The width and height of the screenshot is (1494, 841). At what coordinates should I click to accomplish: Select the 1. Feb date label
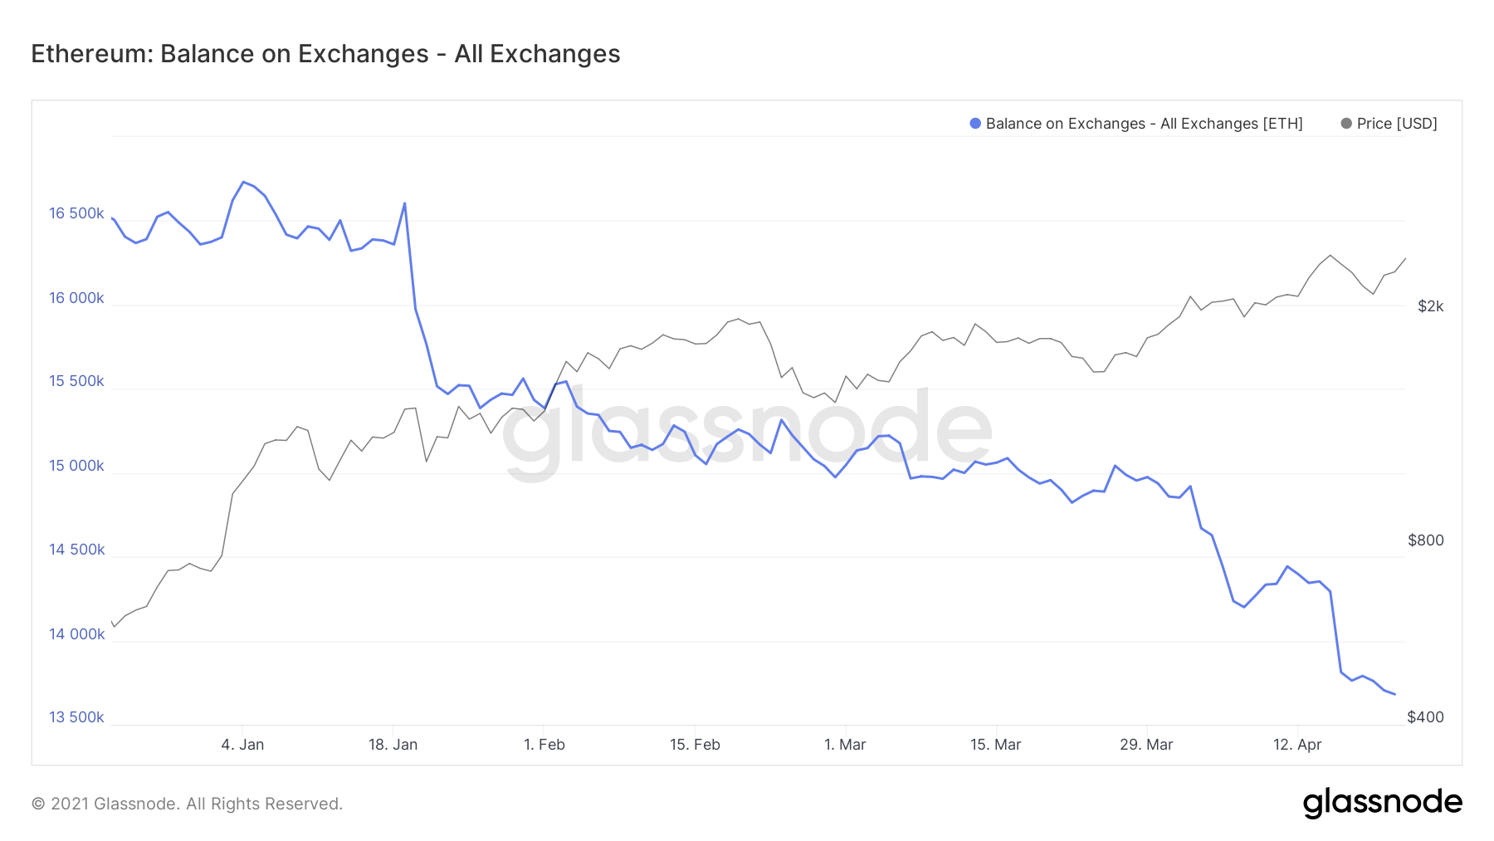coord(544,745)
